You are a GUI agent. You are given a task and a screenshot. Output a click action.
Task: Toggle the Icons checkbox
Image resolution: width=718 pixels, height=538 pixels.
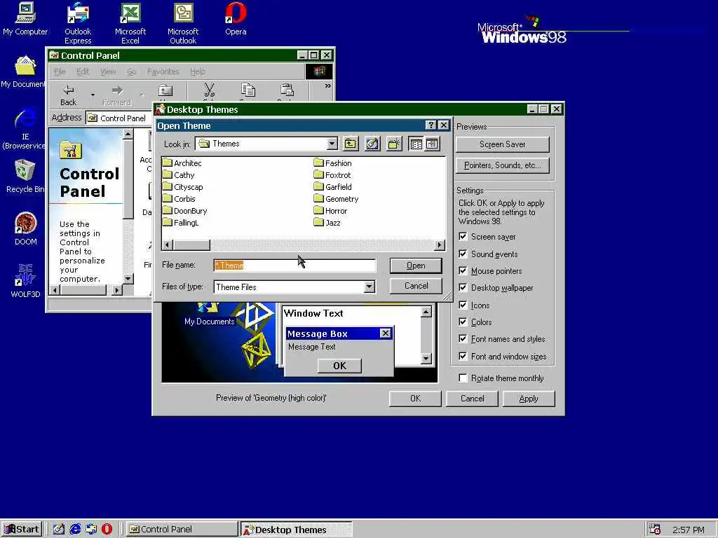click(463, 305)
